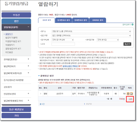137x122 pixels.
Task: Select the 법인 category in sidebar
Action: coord(16,21)
